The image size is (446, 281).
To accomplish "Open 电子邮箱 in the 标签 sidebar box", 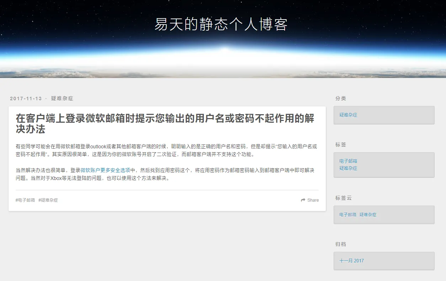I will [348, 161].
